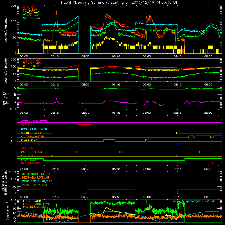
Task: Click the 06:00 tick label under flags panel
Action: [x=147, y=169]
